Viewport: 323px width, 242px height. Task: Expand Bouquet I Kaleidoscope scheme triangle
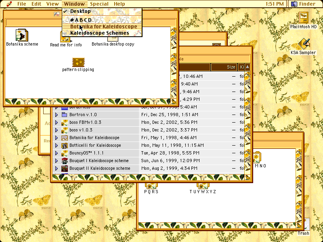click(x=57, y=161)
